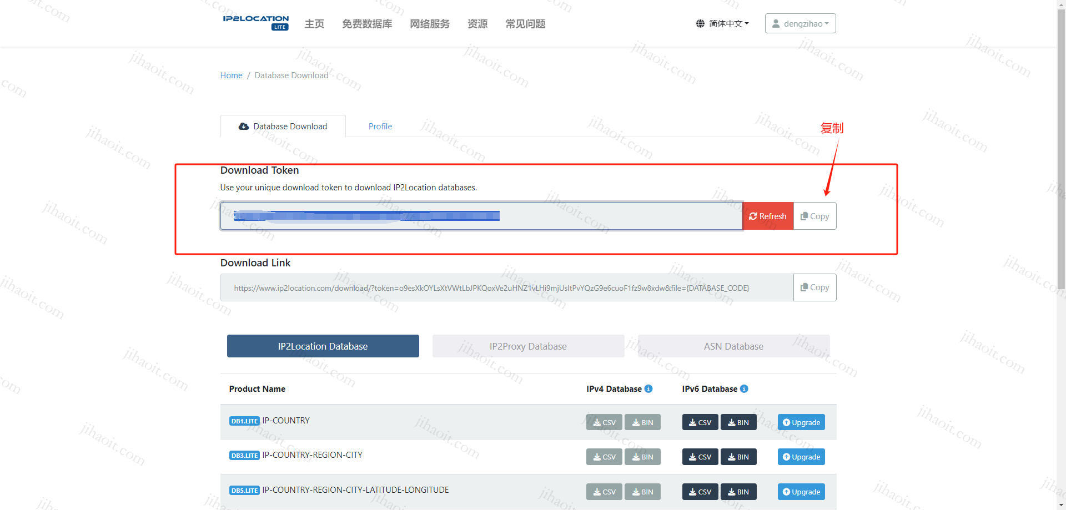Click the IP-COUNTRY product name

[286, 421]
